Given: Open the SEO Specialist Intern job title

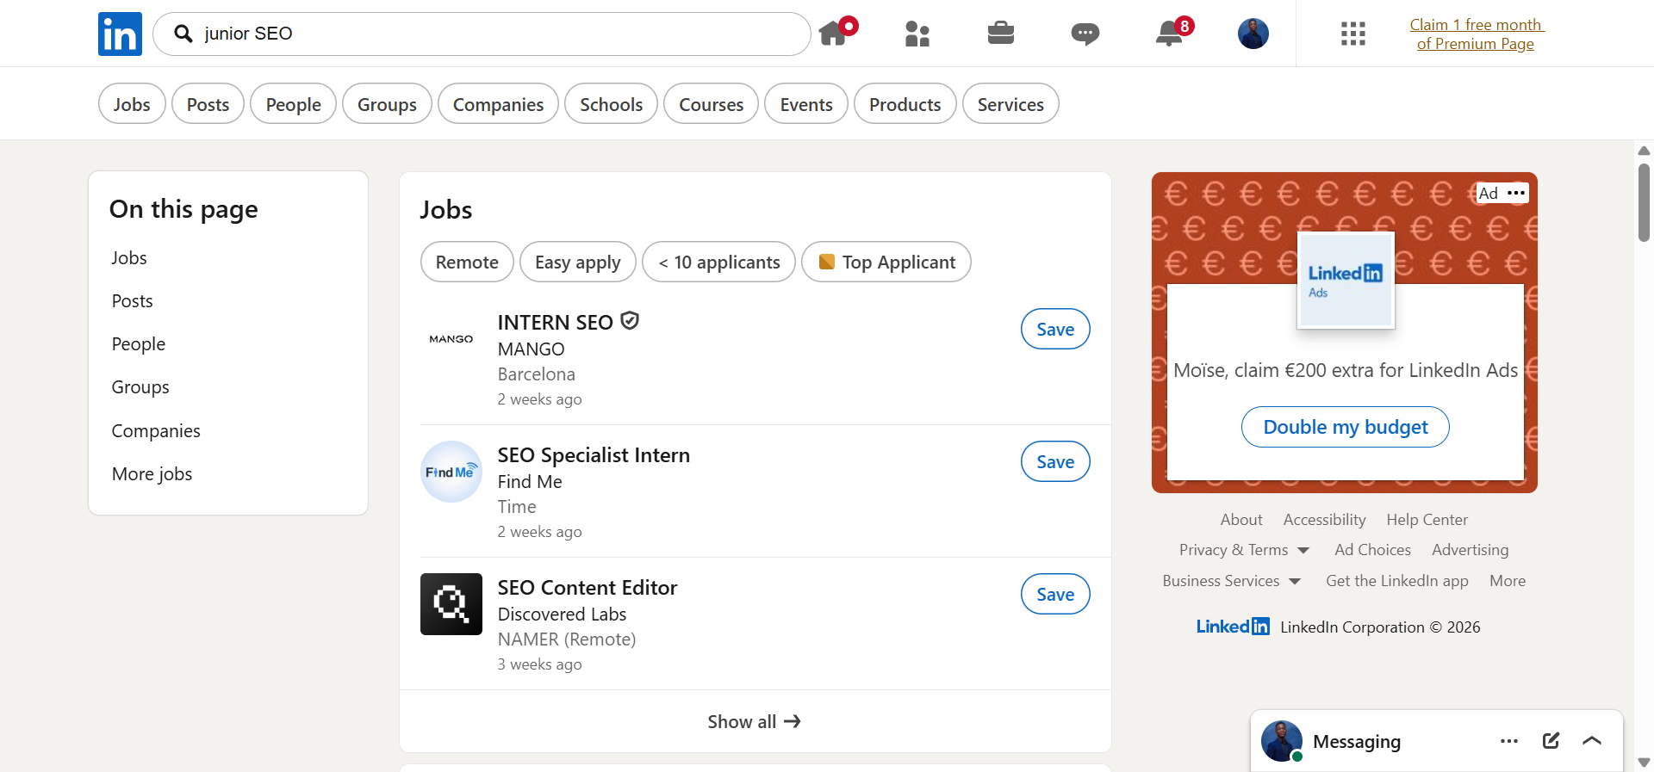Looking at the screenshot, I should (x=594, y=454).
